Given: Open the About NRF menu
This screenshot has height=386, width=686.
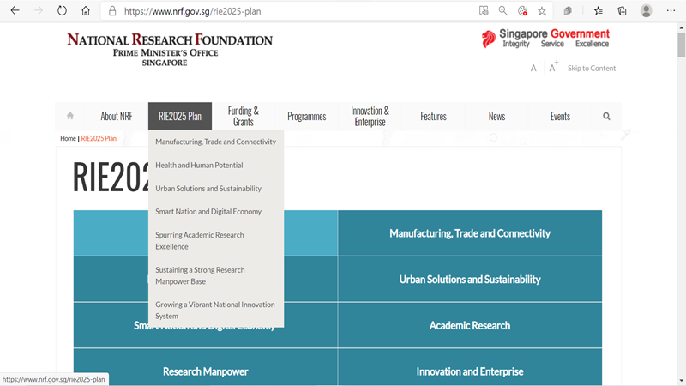Looking at the screenshot, I should point(117,116).
